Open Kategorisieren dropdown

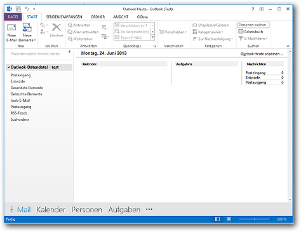pyautogui.click(x=208, y=32)
